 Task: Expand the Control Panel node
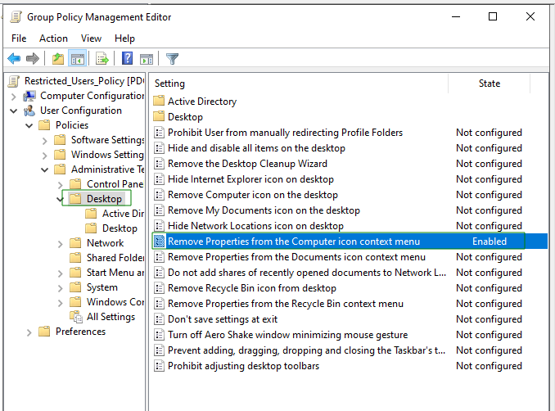[60, 185]
